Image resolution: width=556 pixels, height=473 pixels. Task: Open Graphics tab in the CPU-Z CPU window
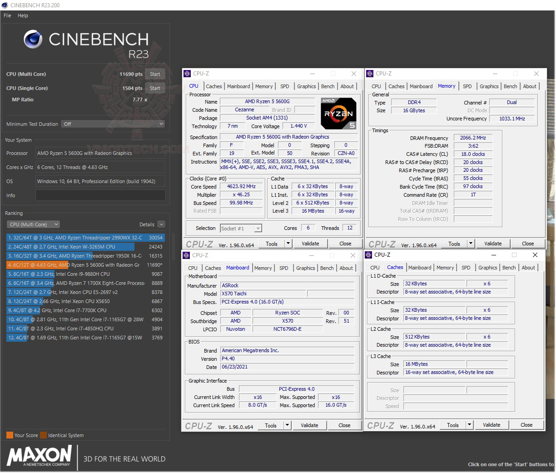click(307, 86)
